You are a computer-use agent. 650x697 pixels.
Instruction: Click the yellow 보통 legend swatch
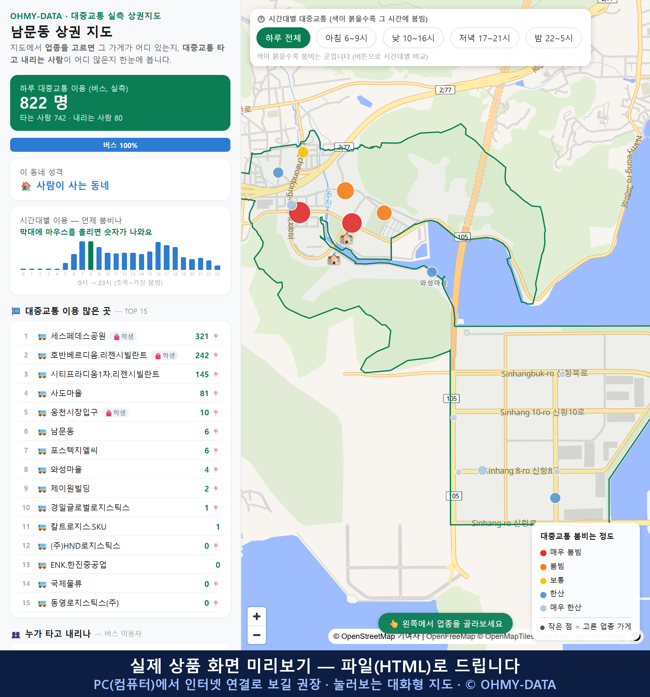tap(543, 581)
